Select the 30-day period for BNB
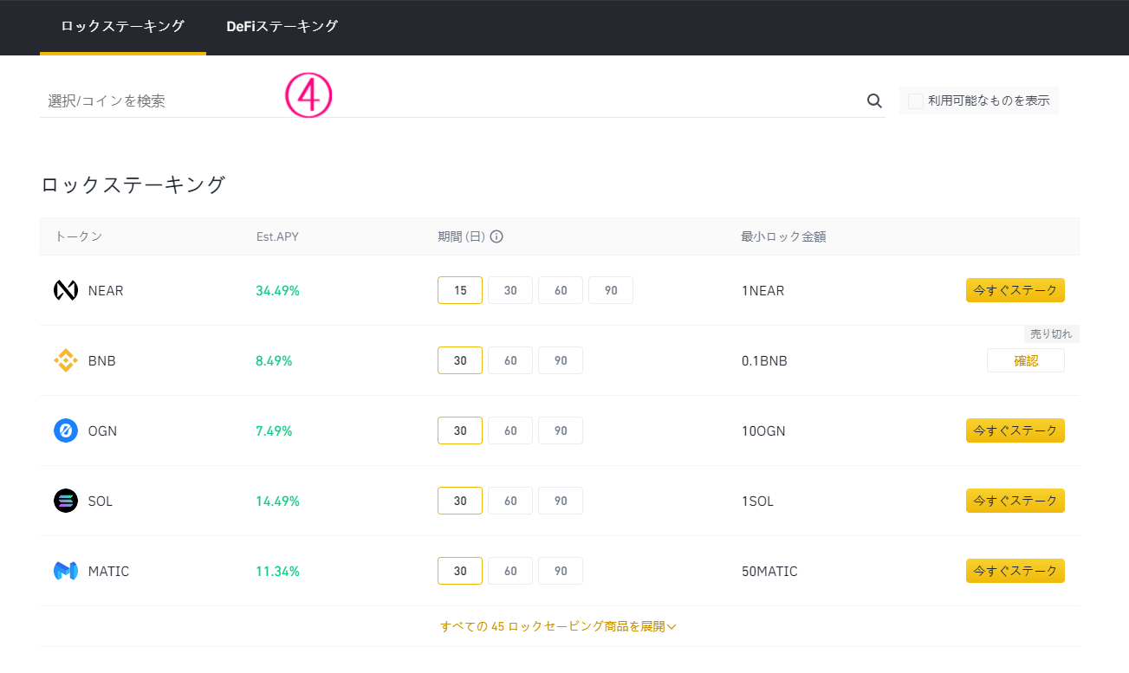 (x=460, y=360)
